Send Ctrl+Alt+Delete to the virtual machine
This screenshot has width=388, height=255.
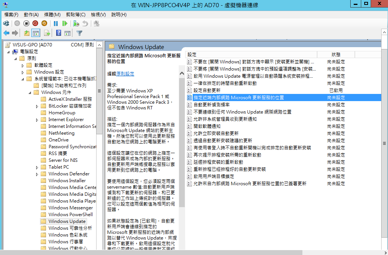click(6, 23)
